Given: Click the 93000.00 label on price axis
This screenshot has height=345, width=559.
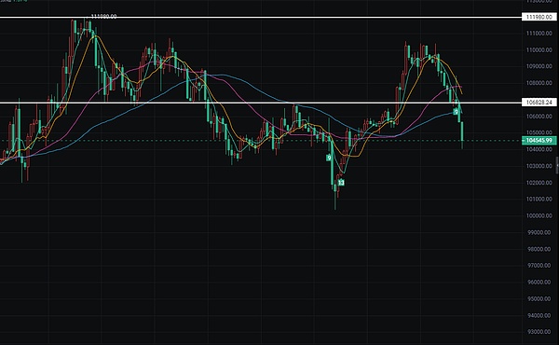Looking at the screenshot, I should click(539, 332).
